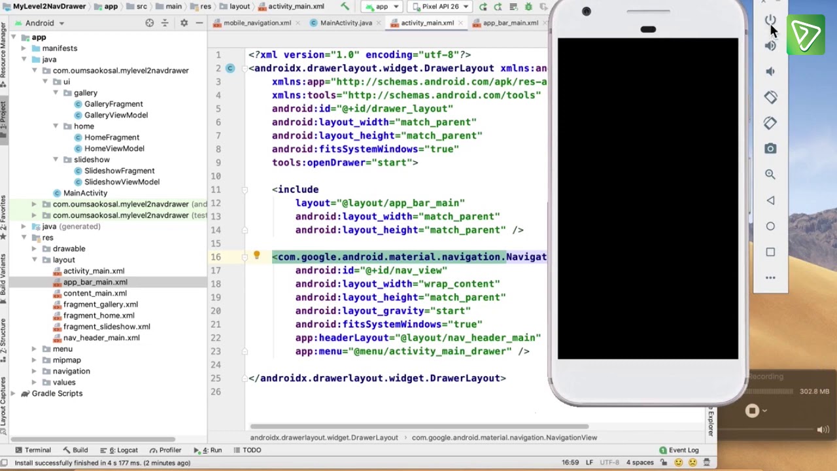Expand Gradle Scripts node
This screenshot has height=471, width=837.
[13, 394]
